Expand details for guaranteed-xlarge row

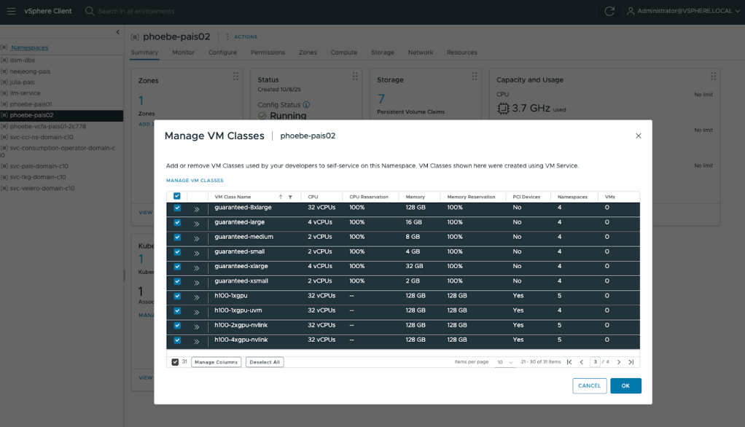pyautogui.click(x=196, y=268)
